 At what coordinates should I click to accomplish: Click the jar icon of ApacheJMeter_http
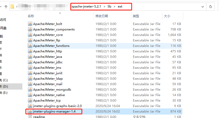tap(30, 51)
